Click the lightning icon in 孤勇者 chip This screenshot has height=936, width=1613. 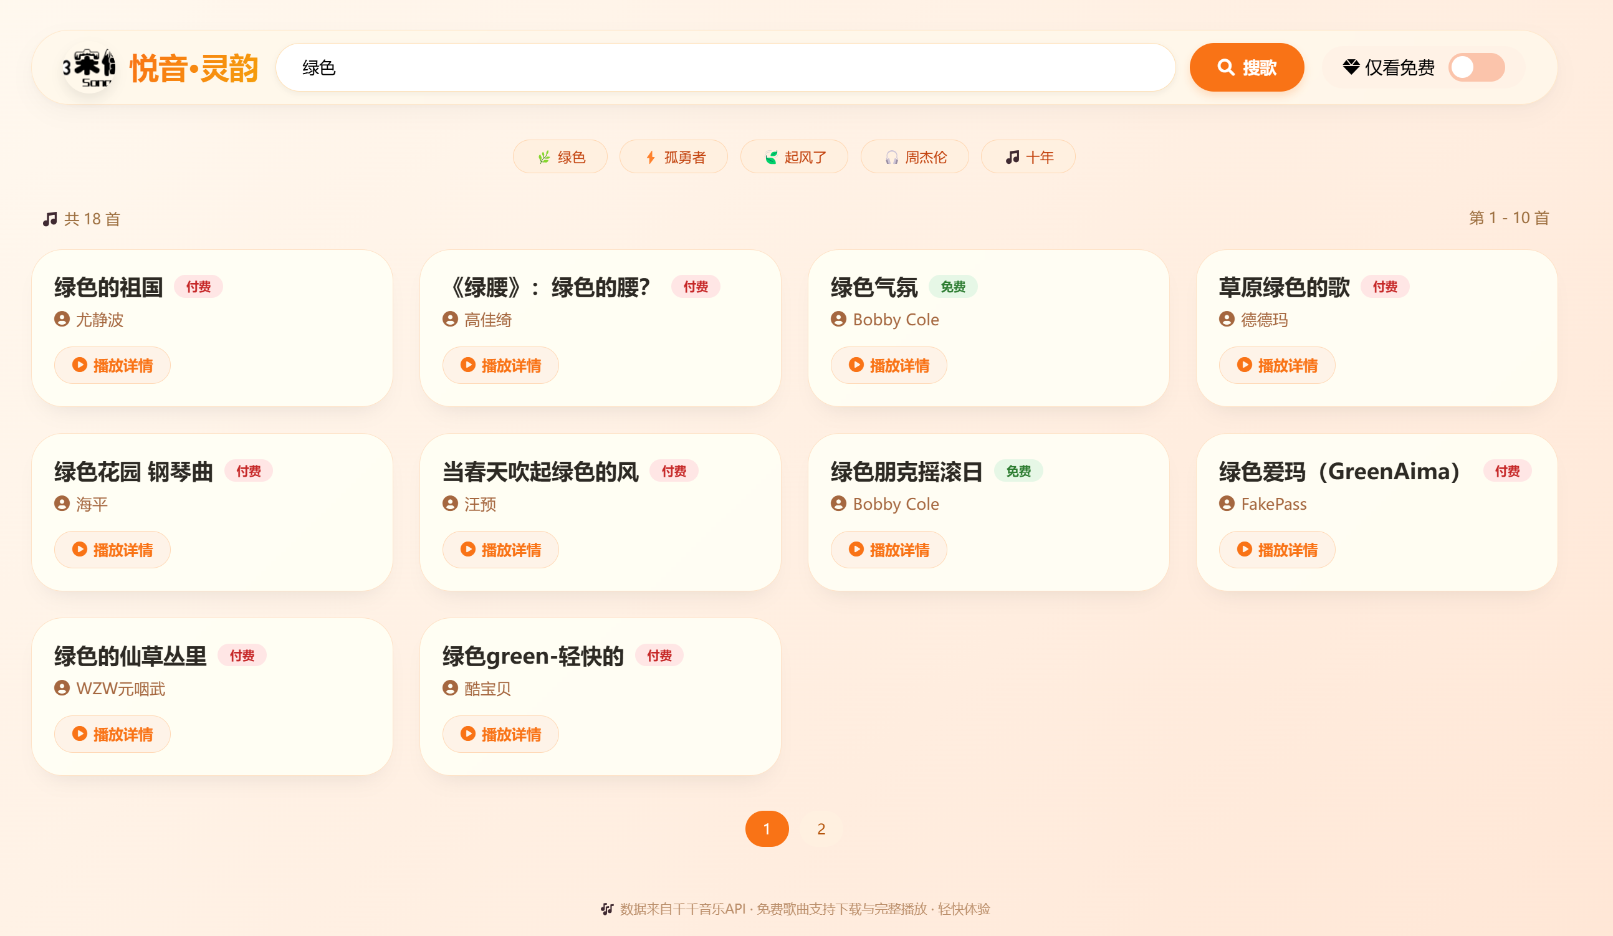[x=650, y=158]
